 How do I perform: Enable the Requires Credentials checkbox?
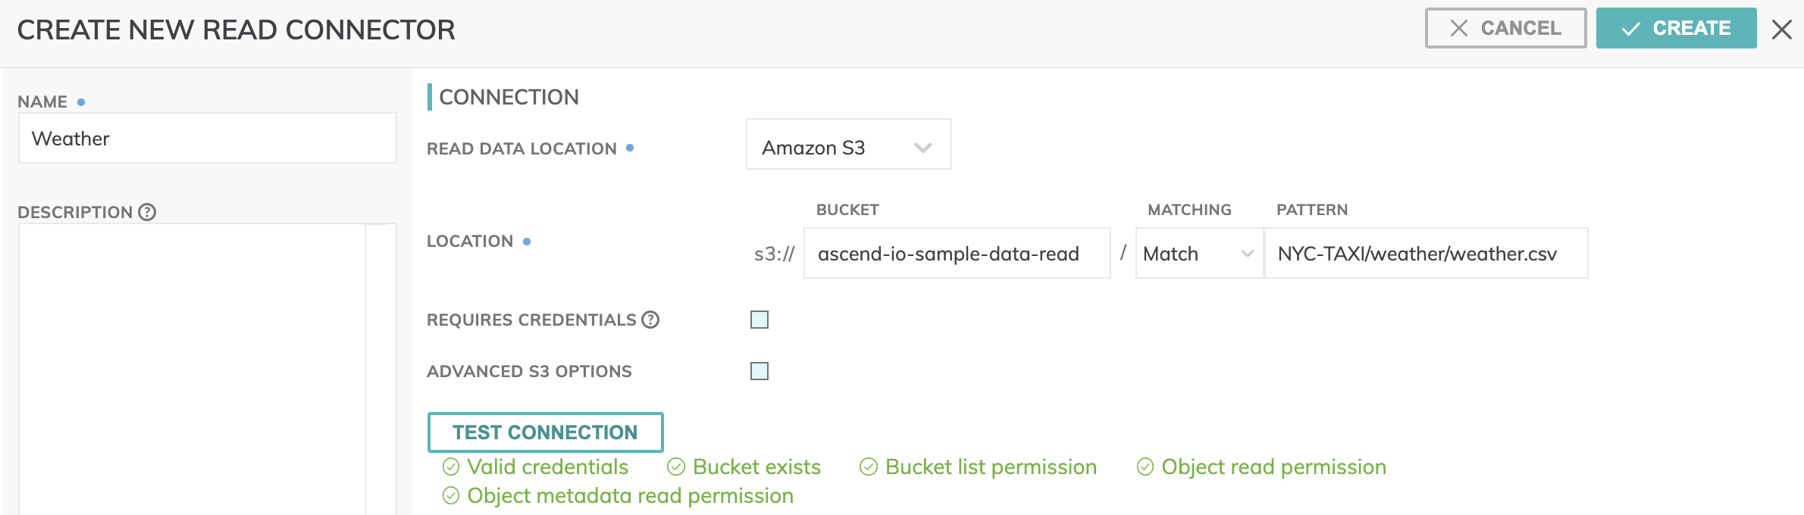pyautogui.click(x=759, y=320)
